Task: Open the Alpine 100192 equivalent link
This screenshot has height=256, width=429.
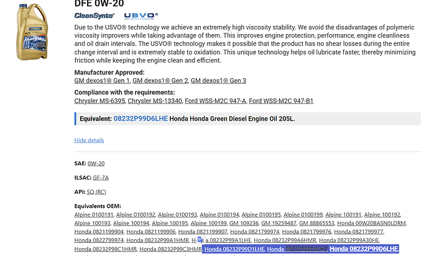Action: [x=382, y=215]
